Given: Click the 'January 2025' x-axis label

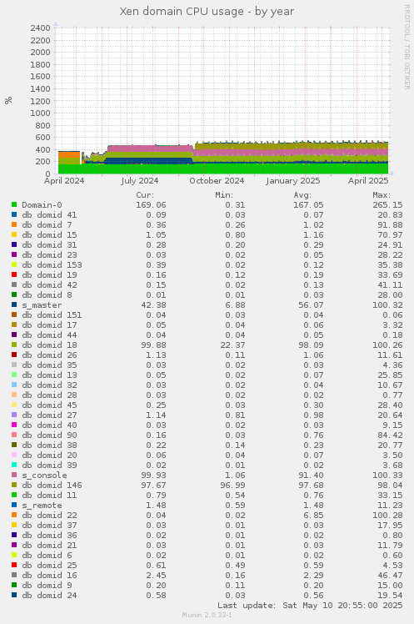Looking at the screenshot, I should pyautogui.click(x=293, y=181).
